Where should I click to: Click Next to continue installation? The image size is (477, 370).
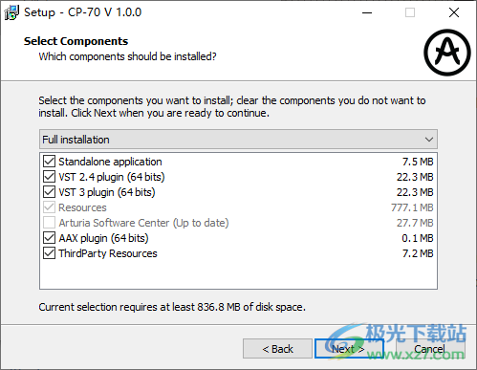(349, 349)
